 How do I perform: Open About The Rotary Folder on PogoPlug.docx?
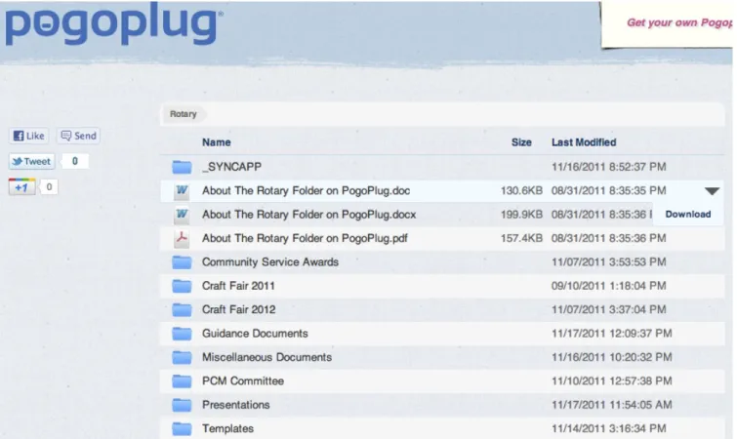[308, 215]
